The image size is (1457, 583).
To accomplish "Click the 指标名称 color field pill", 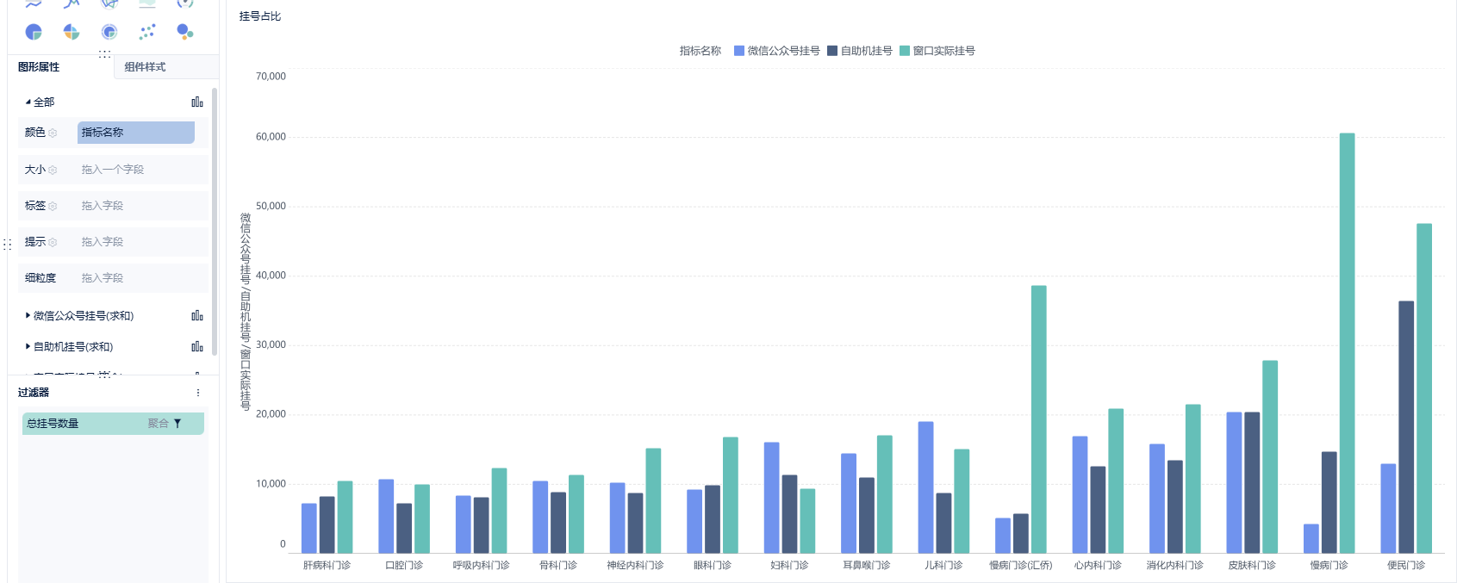I will pyautogui.click(x=136, y=133).
